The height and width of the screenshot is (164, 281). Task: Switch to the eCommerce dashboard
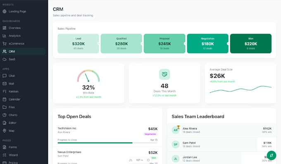click(17, 44)
